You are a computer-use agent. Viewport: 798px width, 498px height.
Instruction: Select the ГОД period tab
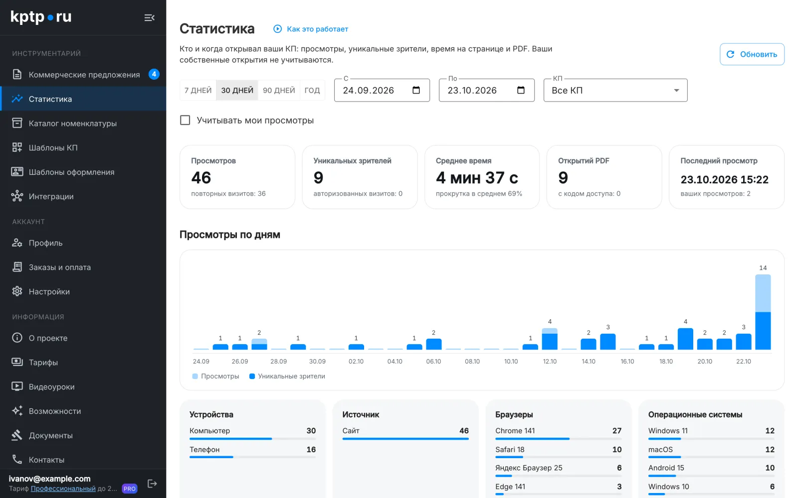click(312, 90)
